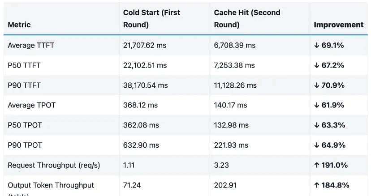Click the Metric column header

coord(18,25)
